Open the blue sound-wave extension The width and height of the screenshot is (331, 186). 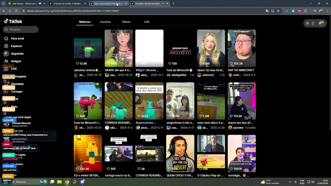(287, 11)
